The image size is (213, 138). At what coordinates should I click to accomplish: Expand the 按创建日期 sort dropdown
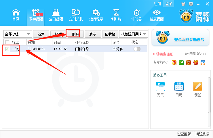[133, 34]
